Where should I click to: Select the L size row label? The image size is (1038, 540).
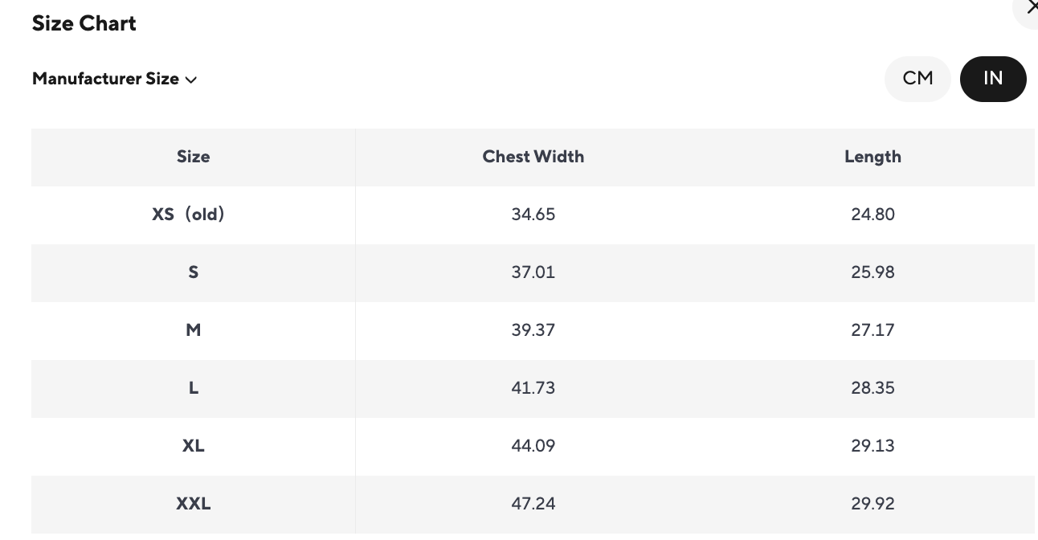193,388
